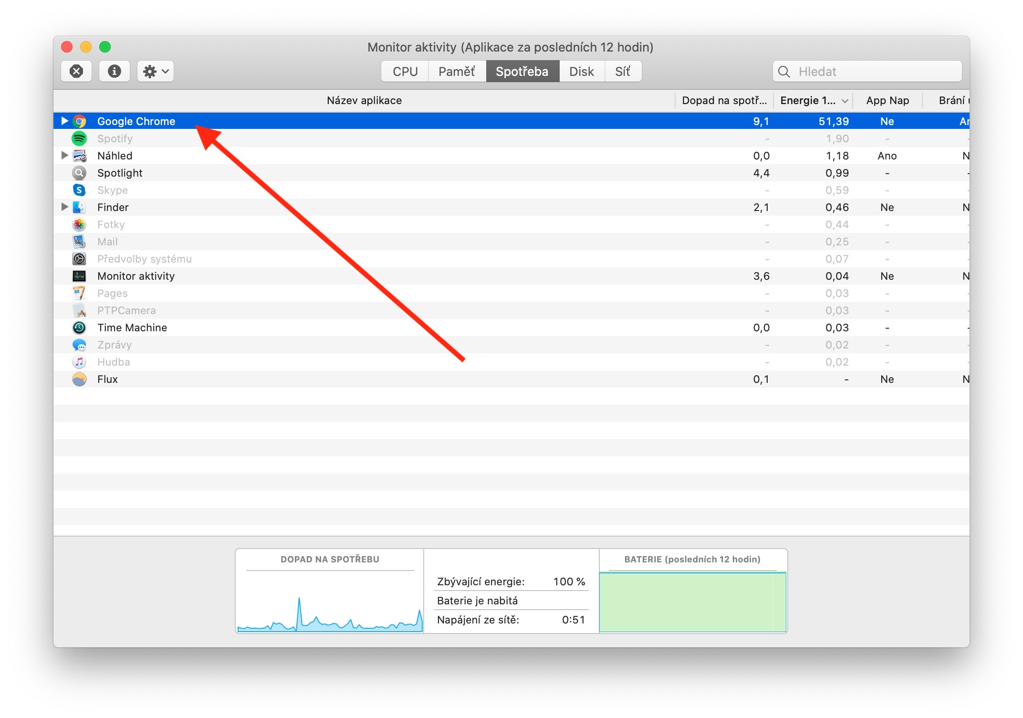Expand Google Chrome disclosure triangle
This screenshot has width=1023, height=718.
point(64,121)
